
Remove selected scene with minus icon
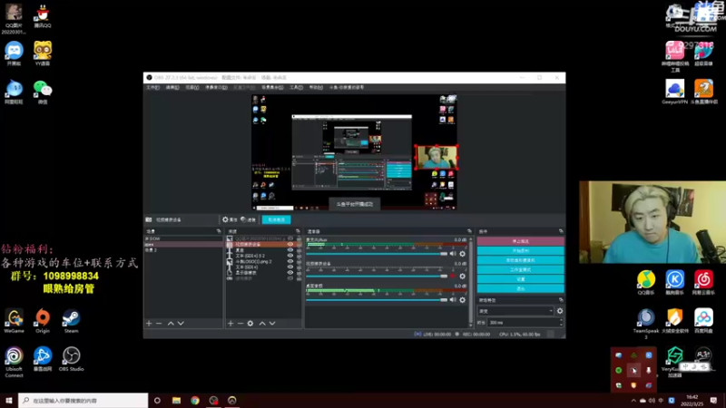[159, 324]
